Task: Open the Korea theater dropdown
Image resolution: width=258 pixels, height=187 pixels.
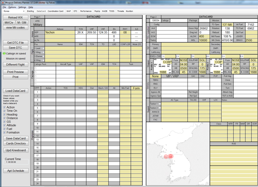Action: (x=14, y=11)
